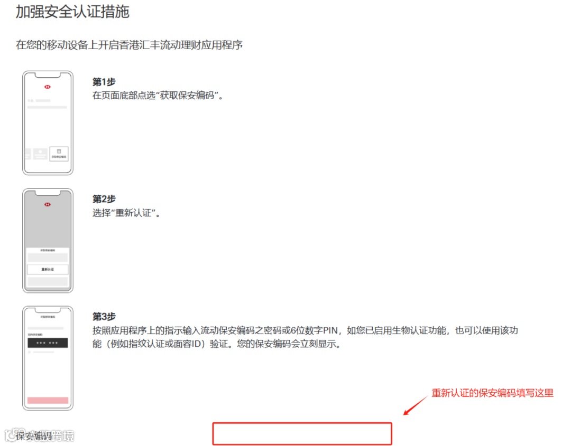Image resolution: width=571 pixels, height=446 pixels.
Task: Select the 获取保安编码 tile in the first phone mockup
Action: pyautogui.click(x=59, y=154)
